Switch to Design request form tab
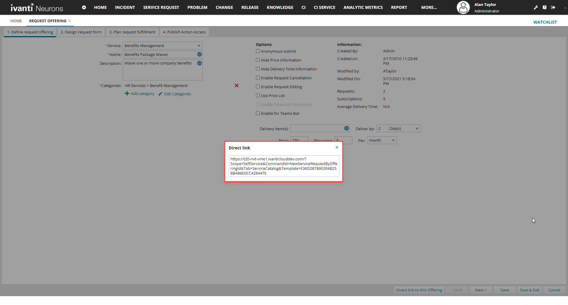The width and height of the screenshot is (568, 305). pos(81,32)
